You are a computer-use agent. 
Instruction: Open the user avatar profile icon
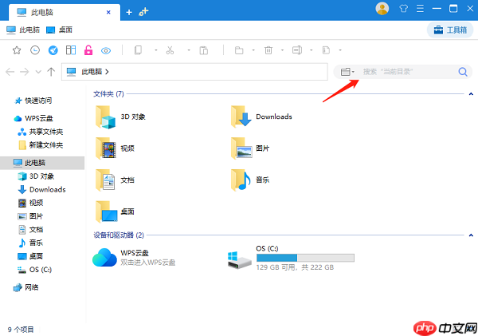click(x=382, y=9)
